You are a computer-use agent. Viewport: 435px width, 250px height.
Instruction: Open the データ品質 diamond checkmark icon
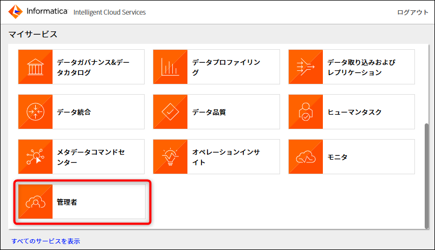(170, 111)
